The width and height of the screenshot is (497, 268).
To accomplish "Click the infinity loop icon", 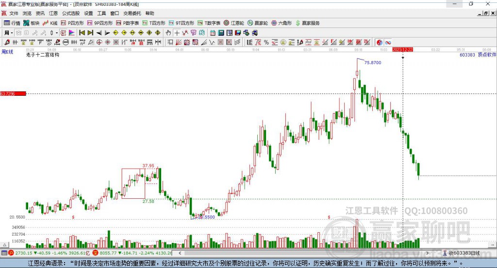I will (x=388, y=43).
